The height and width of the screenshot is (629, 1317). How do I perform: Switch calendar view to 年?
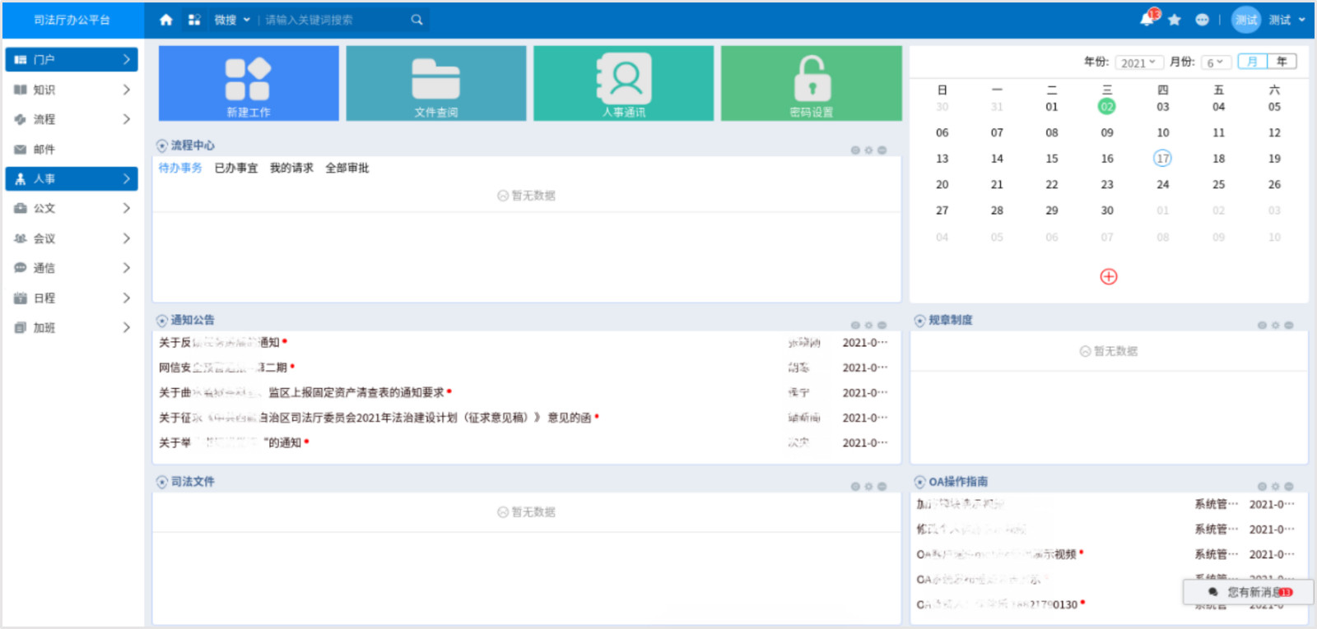tap(1282, 62)
